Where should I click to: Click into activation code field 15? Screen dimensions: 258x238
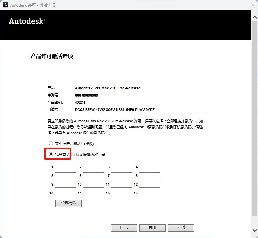click(x=121, y=193)
